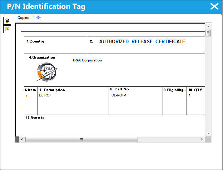223x170 pixels.
Task: Click the Copies number field
Action: tap(34, 17)
